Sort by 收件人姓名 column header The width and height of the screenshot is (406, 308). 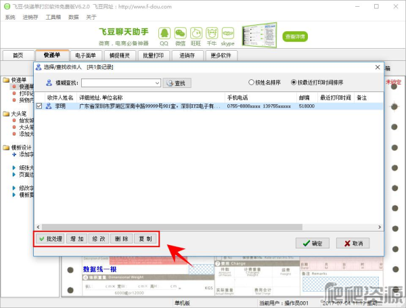point(60,97)
